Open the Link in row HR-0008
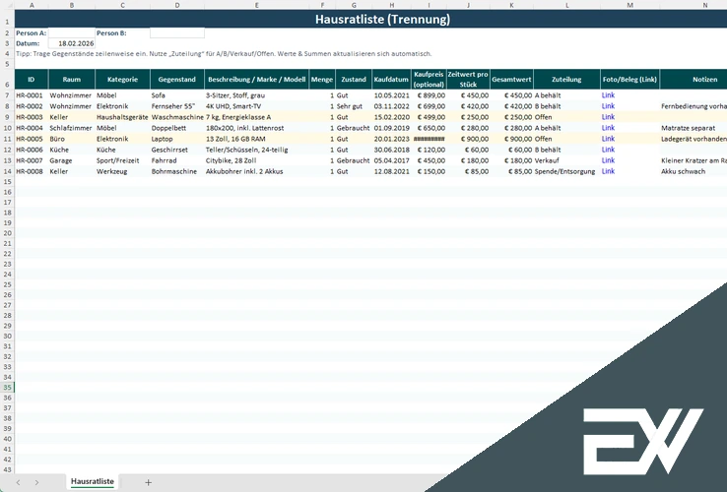 608,171
